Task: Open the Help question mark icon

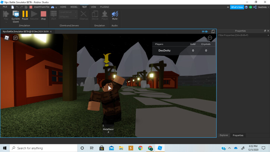Action: click(246, 7)
